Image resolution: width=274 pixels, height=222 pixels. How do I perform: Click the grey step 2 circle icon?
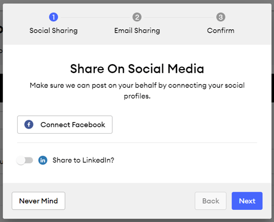pyautogui.click(x=137, y=17)
